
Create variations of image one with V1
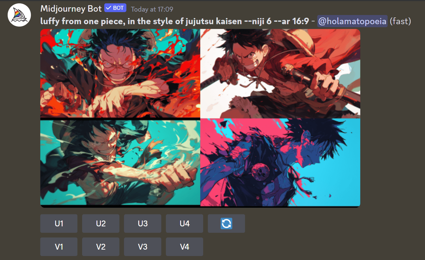point(59,247)
